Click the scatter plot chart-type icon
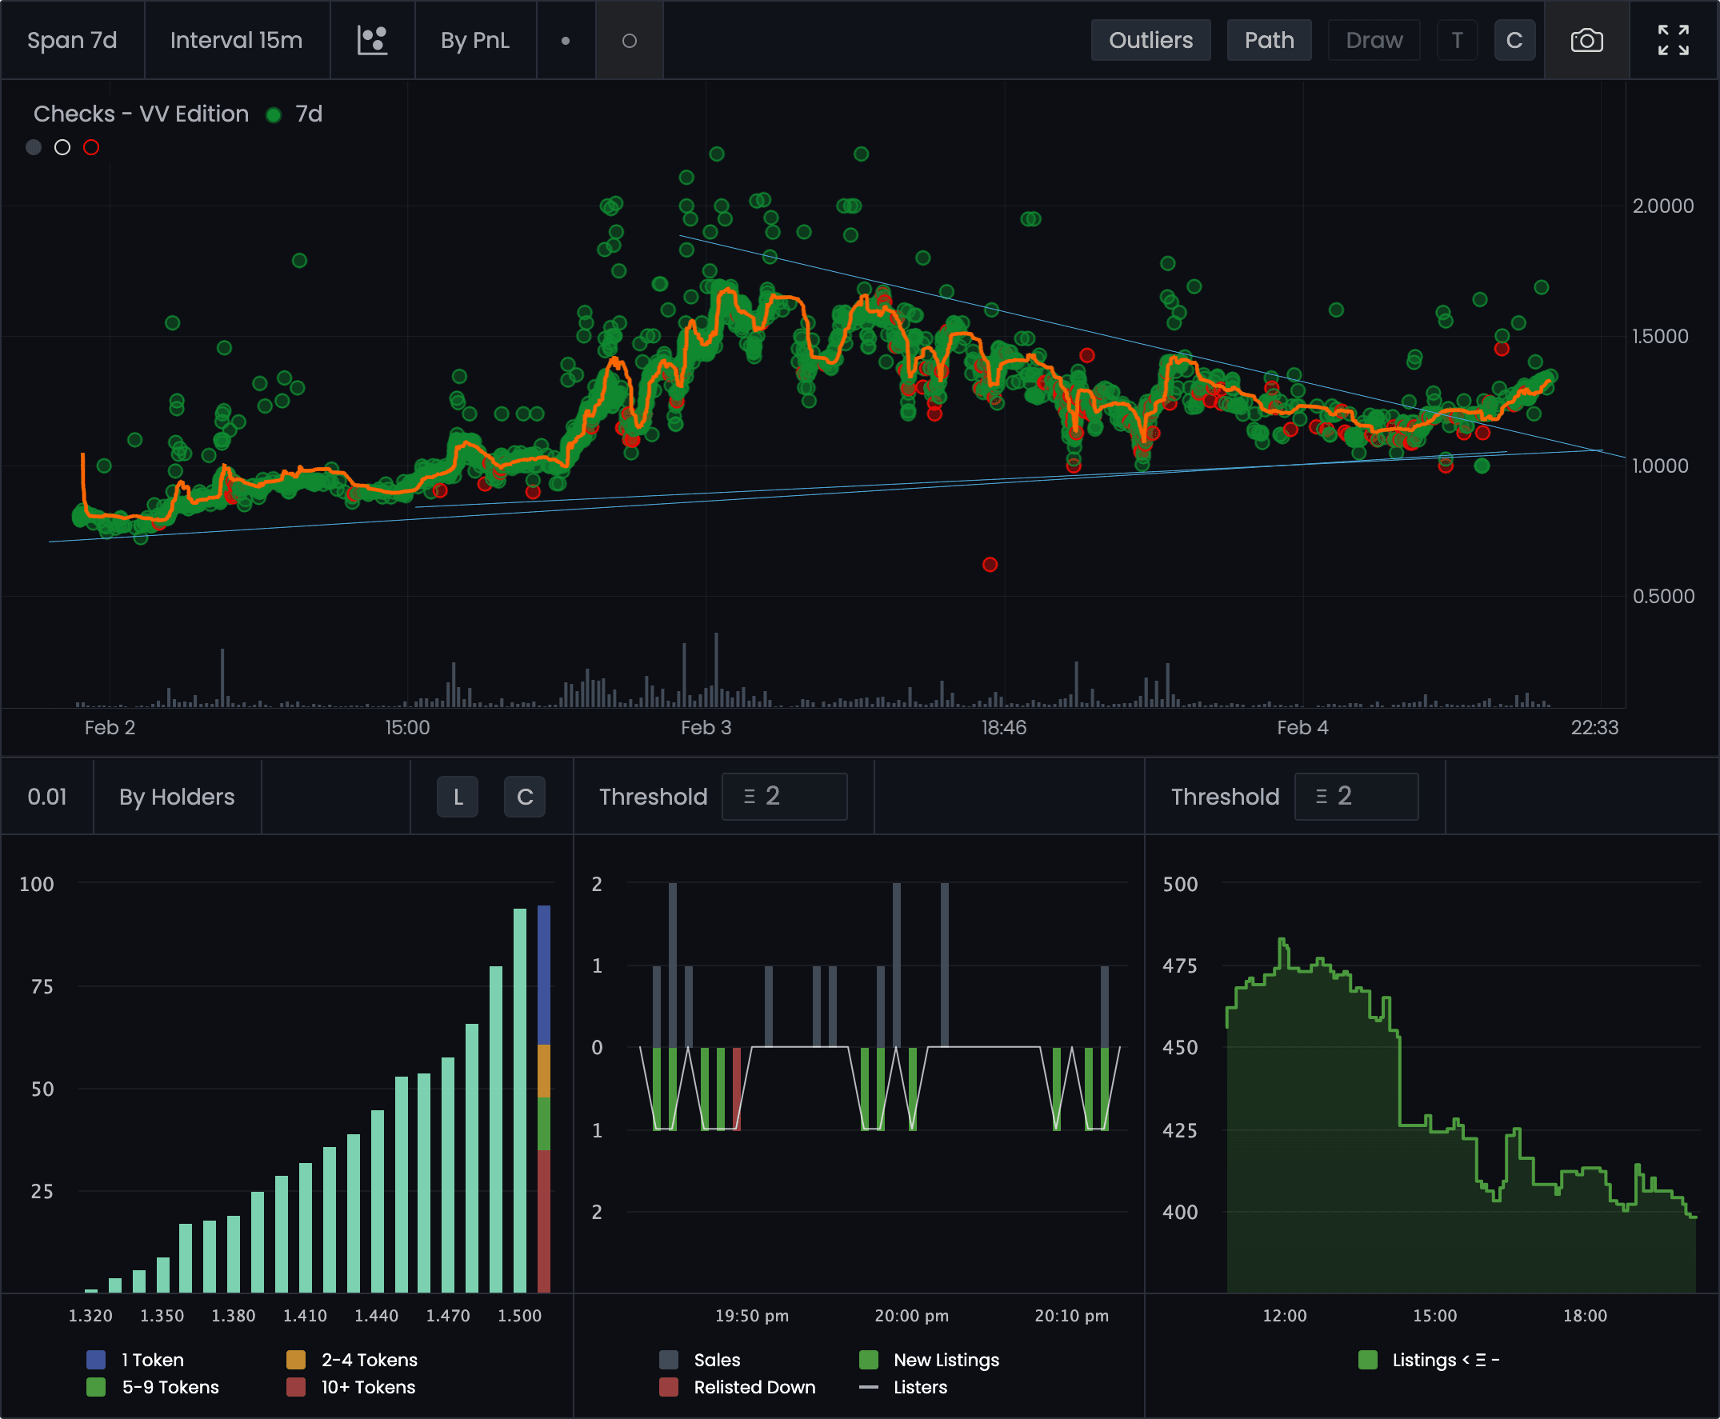This screenshot has width=1720, height=1419. coord(372,40)
